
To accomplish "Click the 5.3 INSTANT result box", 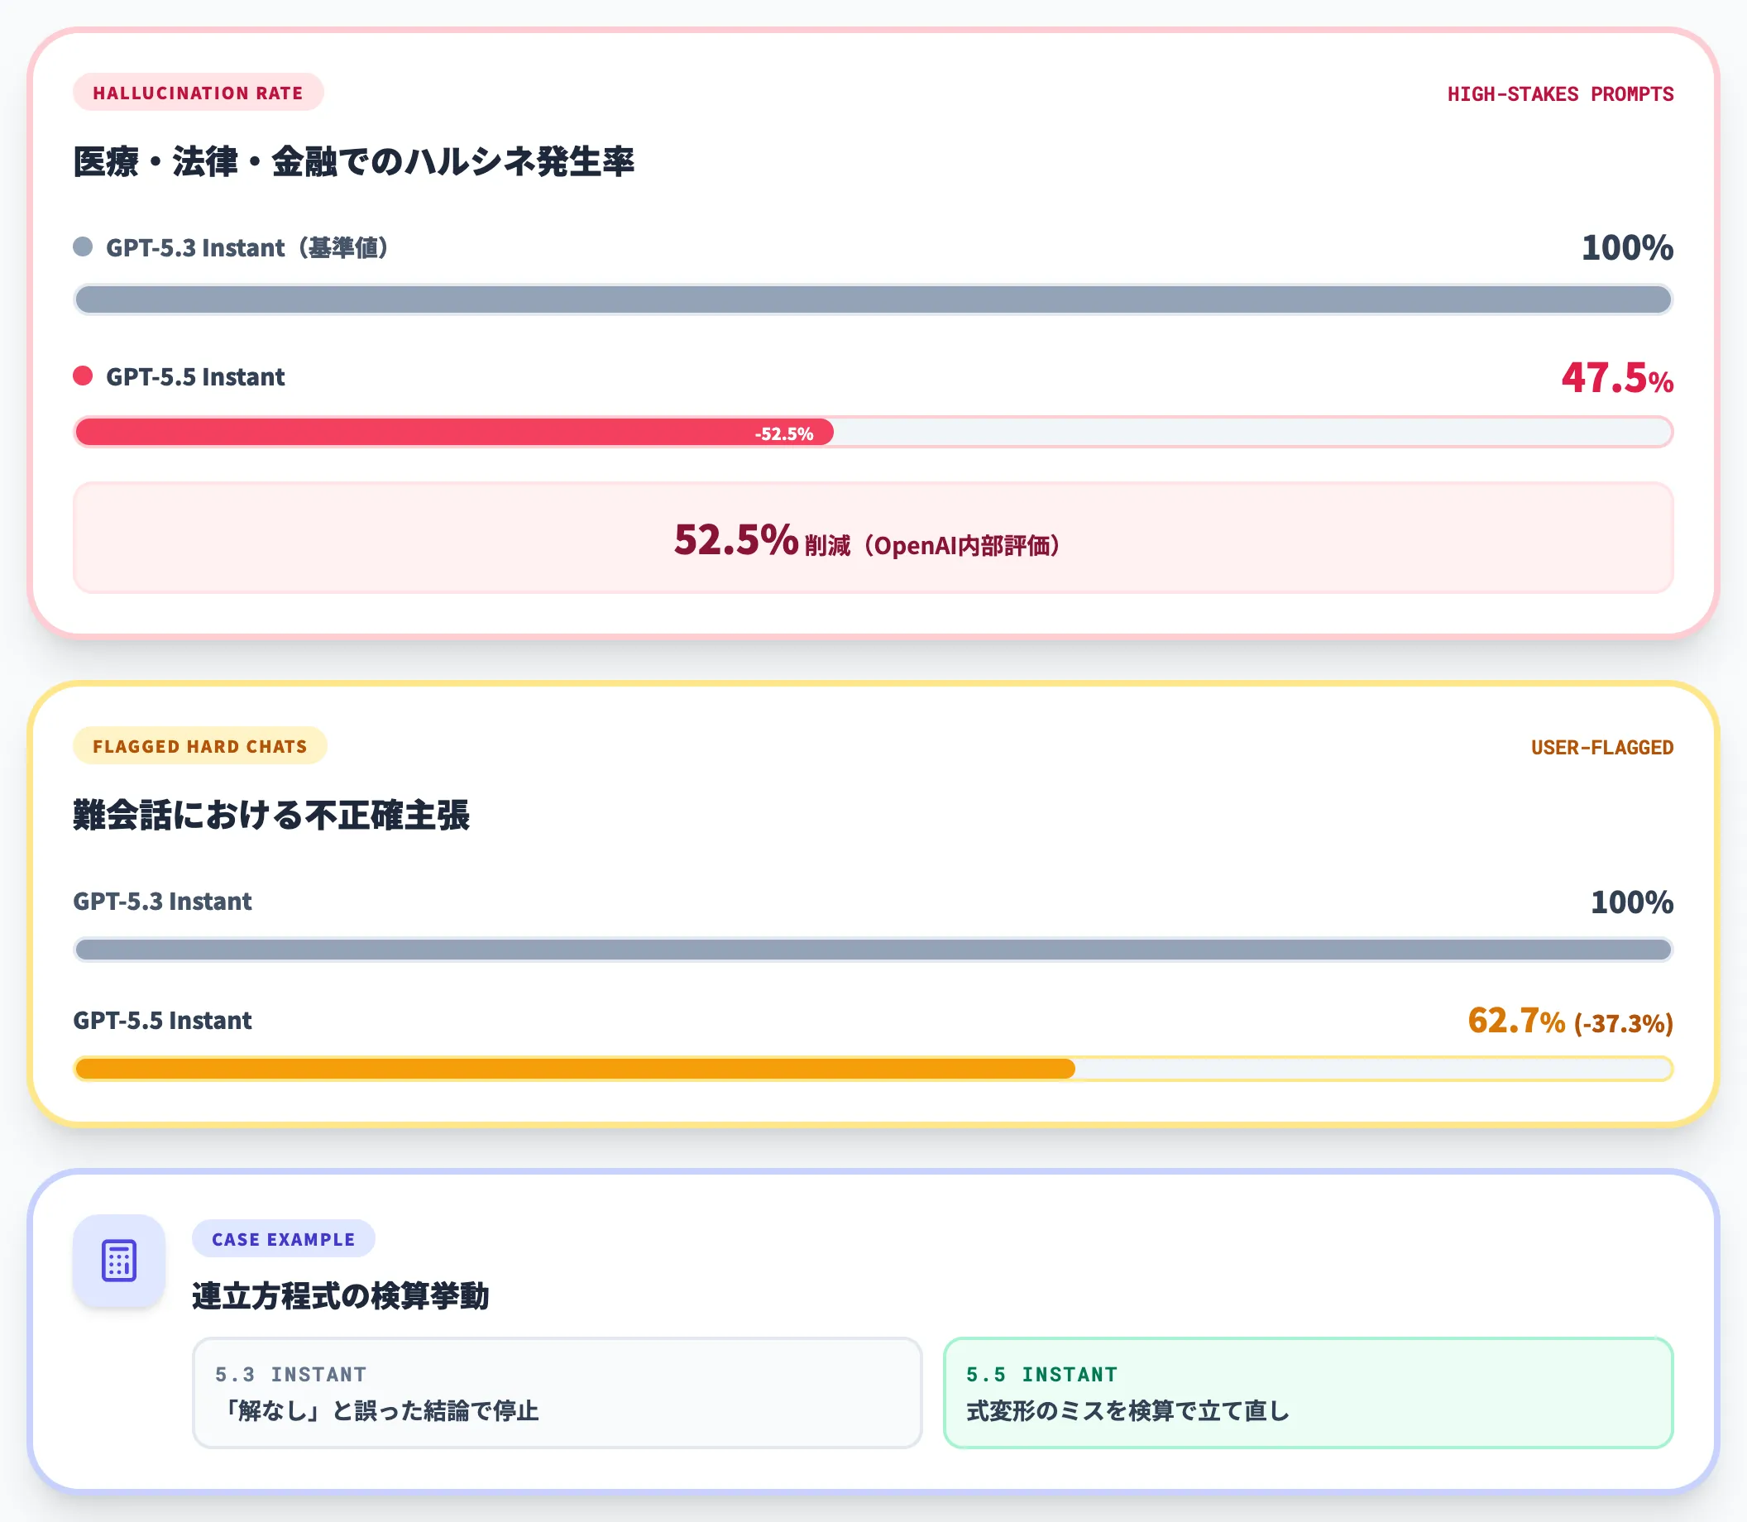I will pyautogui.click(x=558, y=1393).
